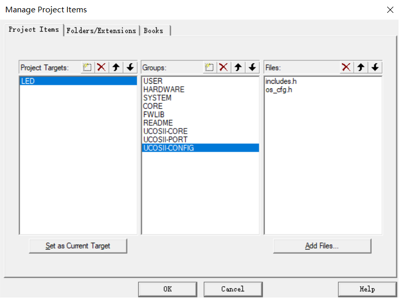Switch to Project Items tab
This screenshot has width=399, height=298.
pos(34,30)
